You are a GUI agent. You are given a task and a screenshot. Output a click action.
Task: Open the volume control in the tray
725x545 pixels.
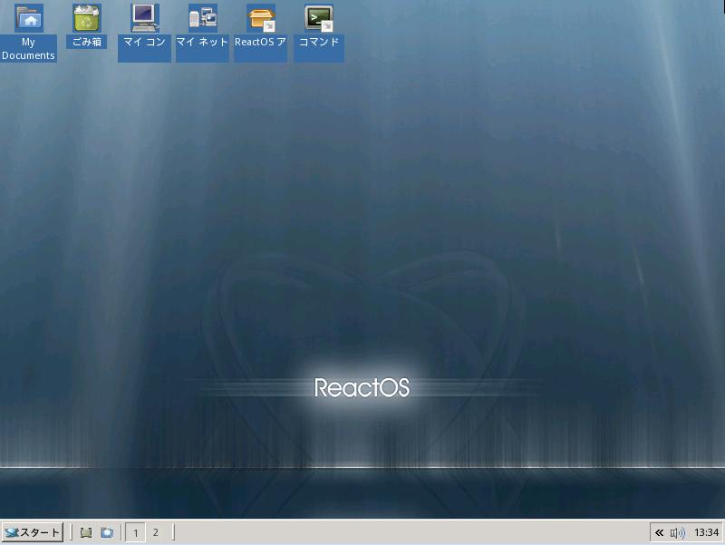(x=678, y=533)
